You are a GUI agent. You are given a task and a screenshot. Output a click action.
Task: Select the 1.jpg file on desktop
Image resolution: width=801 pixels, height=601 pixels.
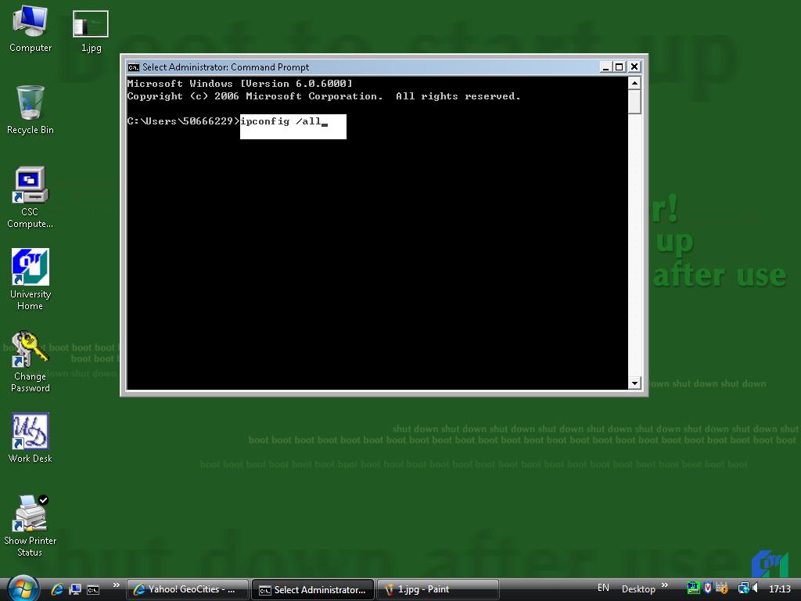(91, 25)
